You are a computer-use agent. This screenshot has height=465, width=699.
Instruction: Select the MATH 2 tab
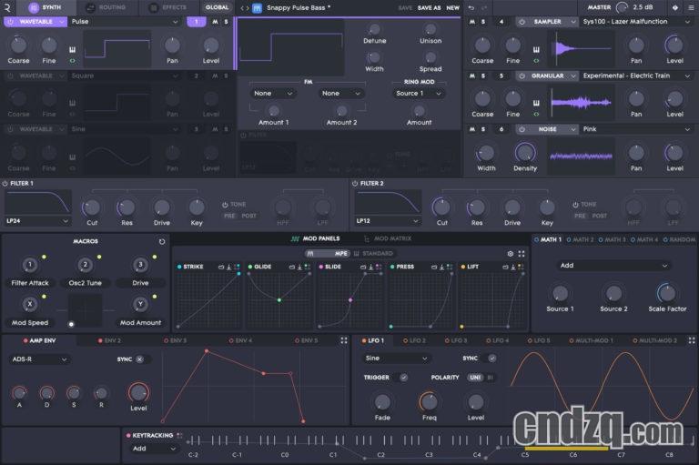coord(580,239)
